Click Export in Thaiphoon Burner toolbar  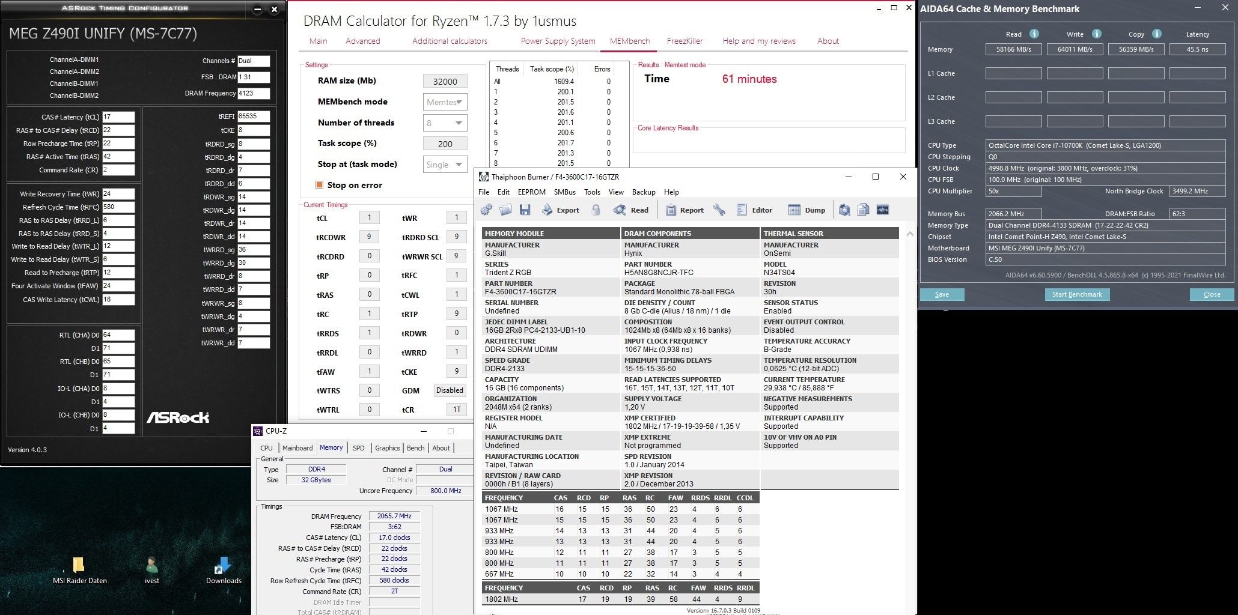tap(560, 210)
